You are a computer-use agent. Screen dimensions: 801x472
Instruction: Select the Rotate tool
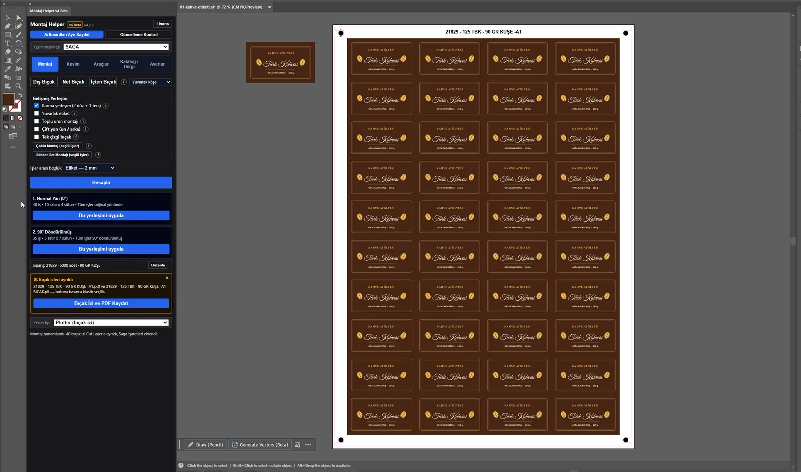[19, 43]
